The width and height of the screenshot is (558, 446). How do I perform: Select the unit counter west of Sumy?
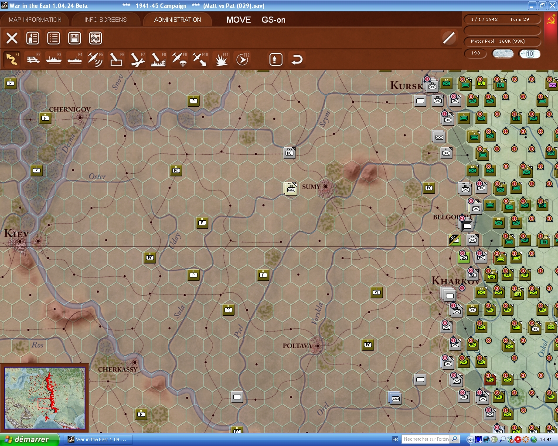click(x=290, y=189)
